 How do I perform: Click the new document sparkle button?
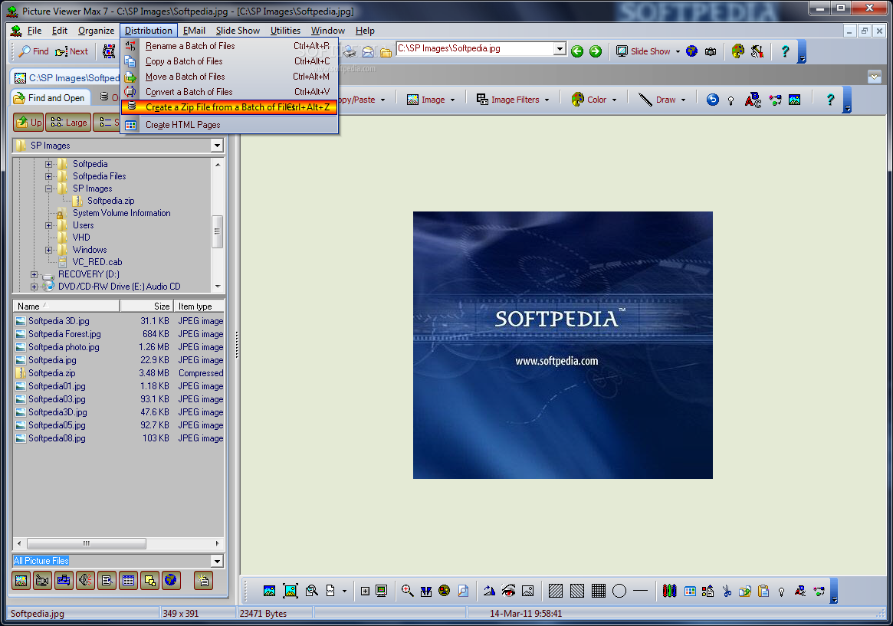(x=203, y=581)
